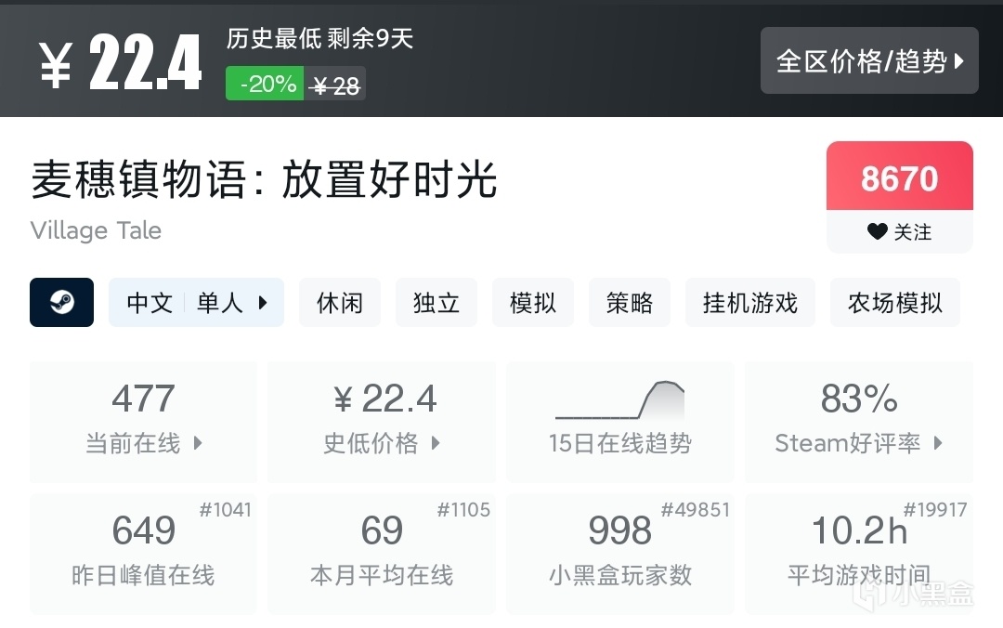
Task: Click the -20% discount badge
Action: pyautogui.click(x=265, y=84)
